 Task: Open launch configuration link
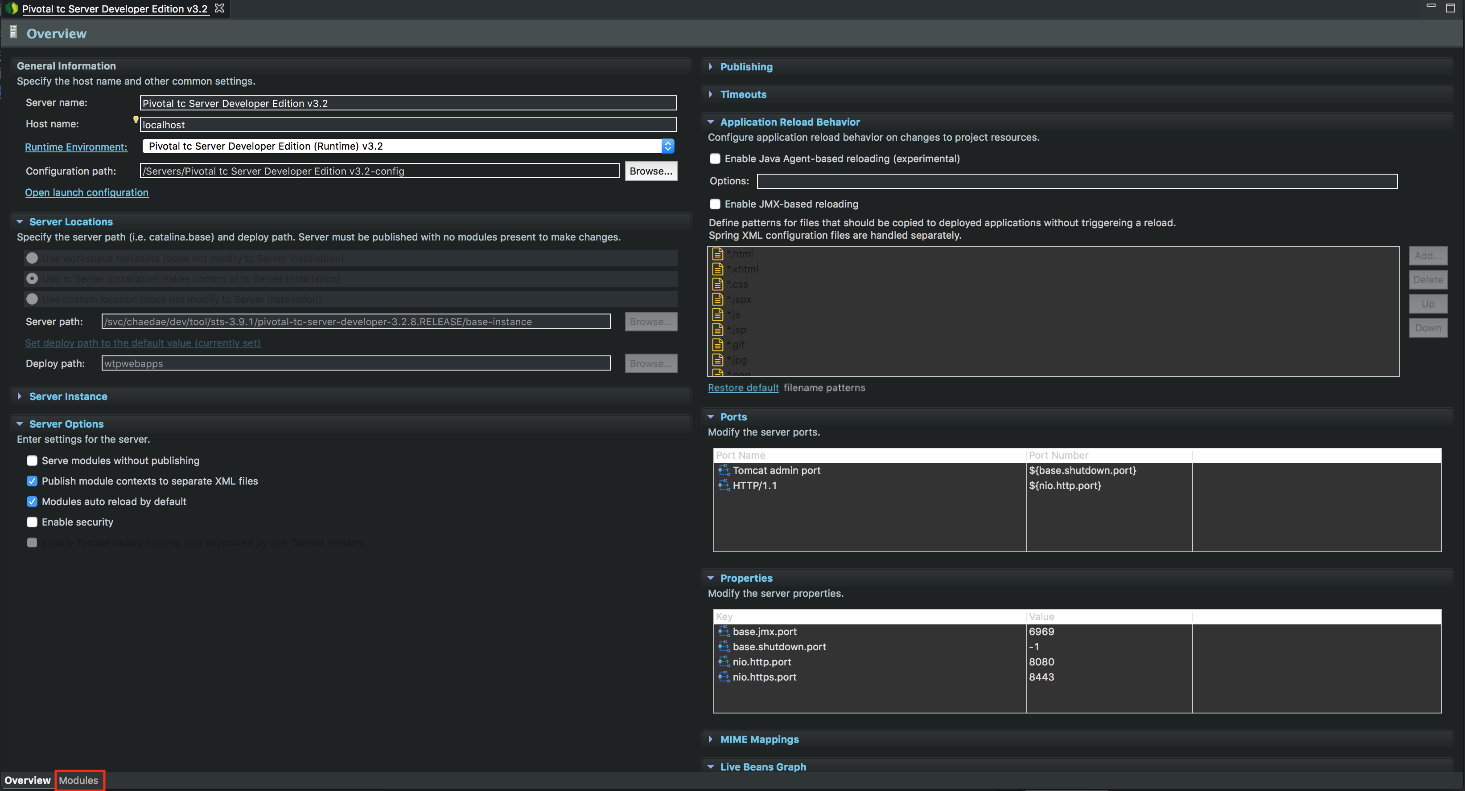[x=86, y=193]
